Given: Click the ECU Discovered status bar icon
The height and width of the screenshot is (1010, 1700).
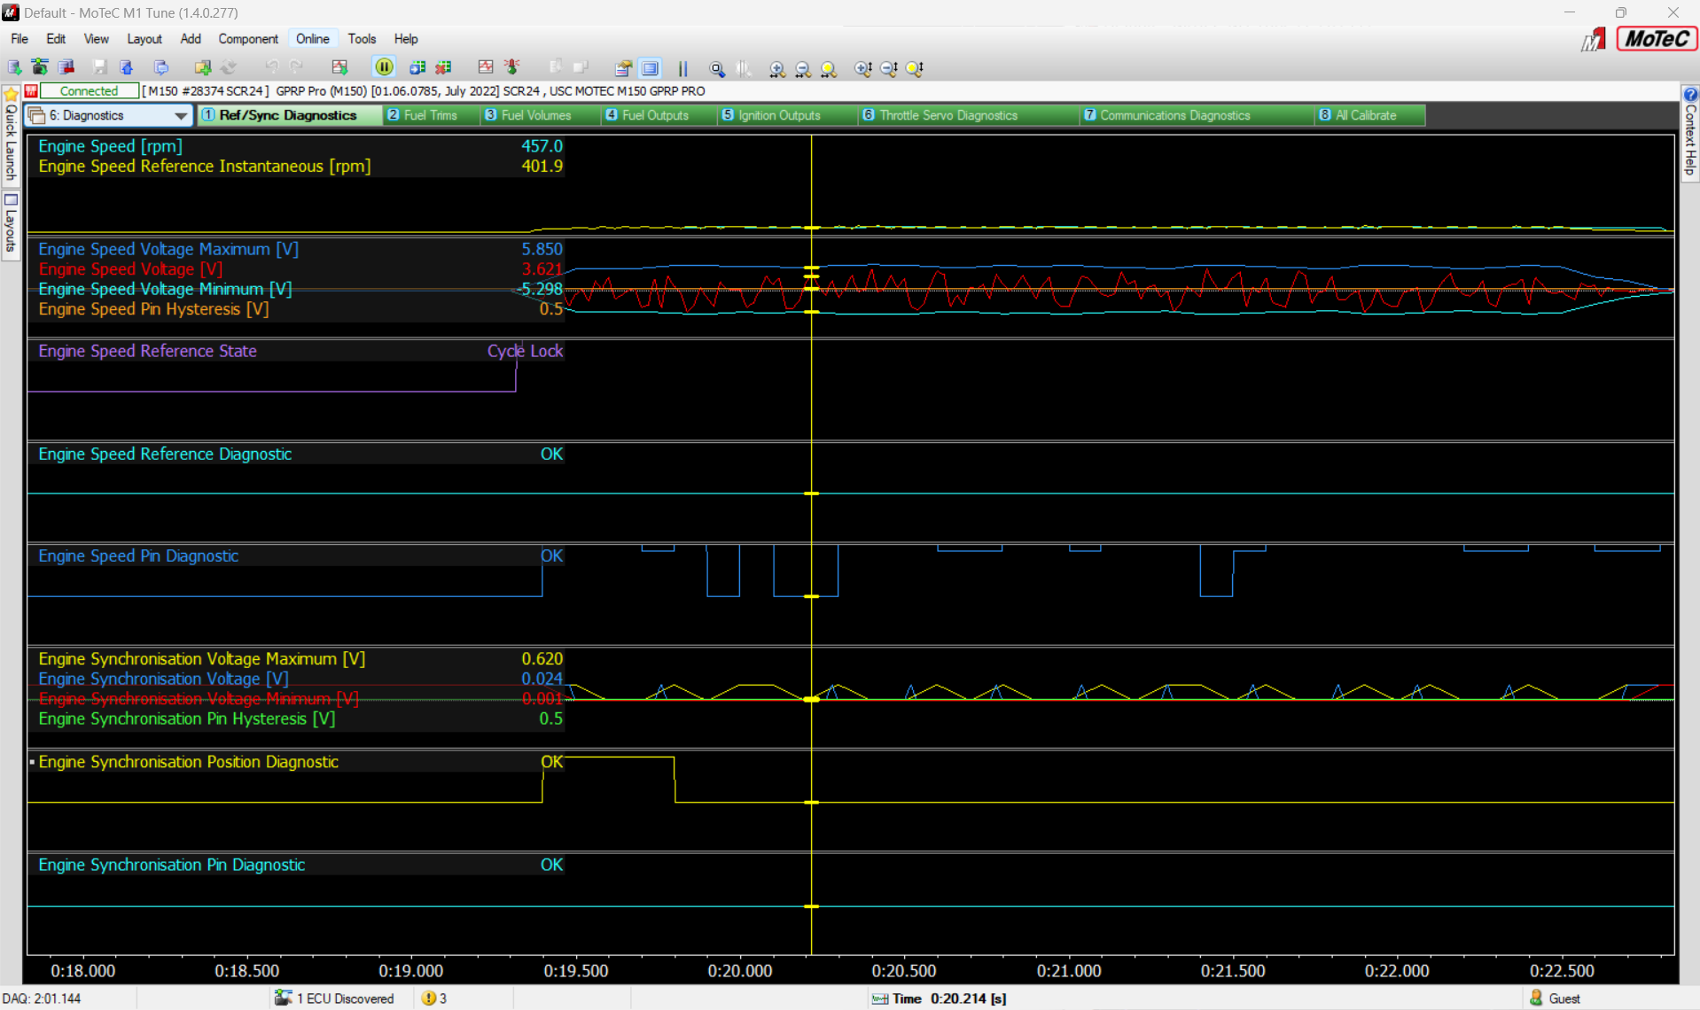Looking at the screenshot, I should 285,998.
